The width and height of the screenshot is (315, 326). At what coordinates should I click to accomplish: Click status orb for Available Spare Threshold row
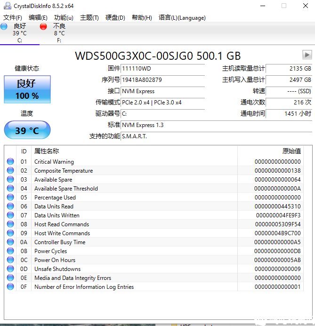tap(10, 188)
